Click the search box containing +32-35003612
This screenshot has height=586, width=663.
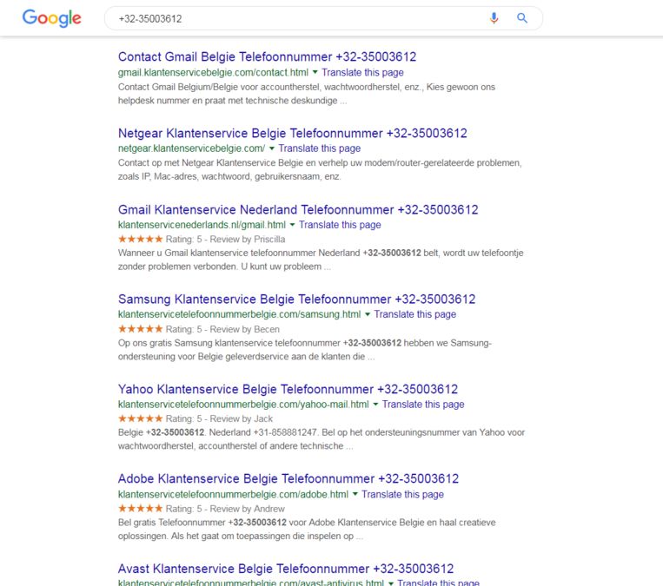295,18
